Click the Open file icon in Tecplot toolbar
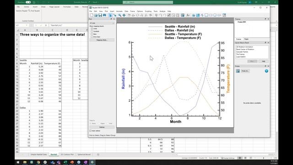Screen dimensions: 293x165 coord(96,15)
